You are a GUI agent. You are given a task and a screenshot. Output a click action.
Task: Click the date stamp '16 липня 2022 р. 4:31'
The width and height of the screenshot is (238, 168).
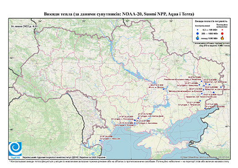[x=24, y=26]
